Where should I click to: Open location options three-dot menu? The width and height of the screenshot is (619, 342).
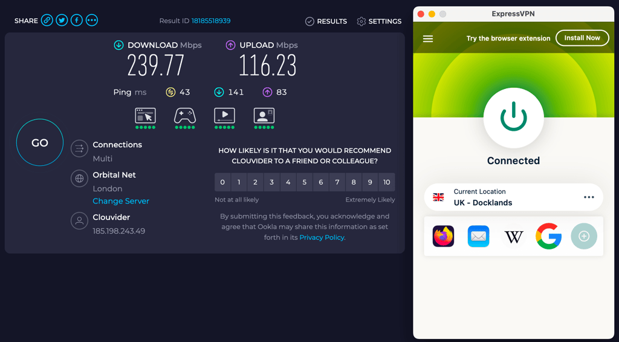[589, 197]
